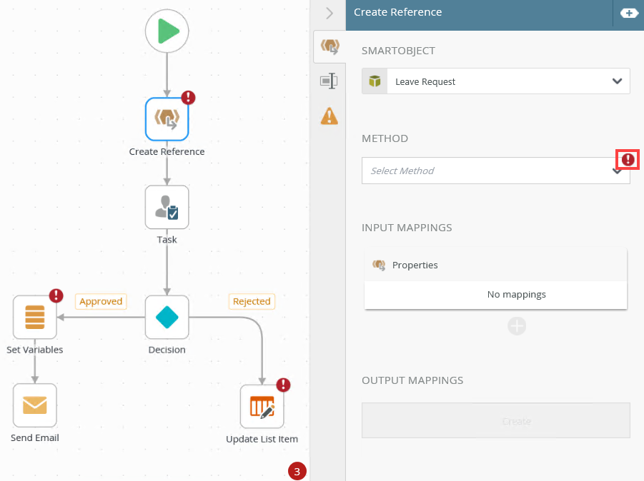
Task: Click the error badge on Update List Item
Action: 283,385
